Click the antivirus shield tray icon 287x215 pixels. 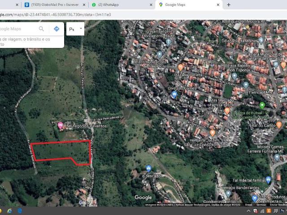click(255, 211)
